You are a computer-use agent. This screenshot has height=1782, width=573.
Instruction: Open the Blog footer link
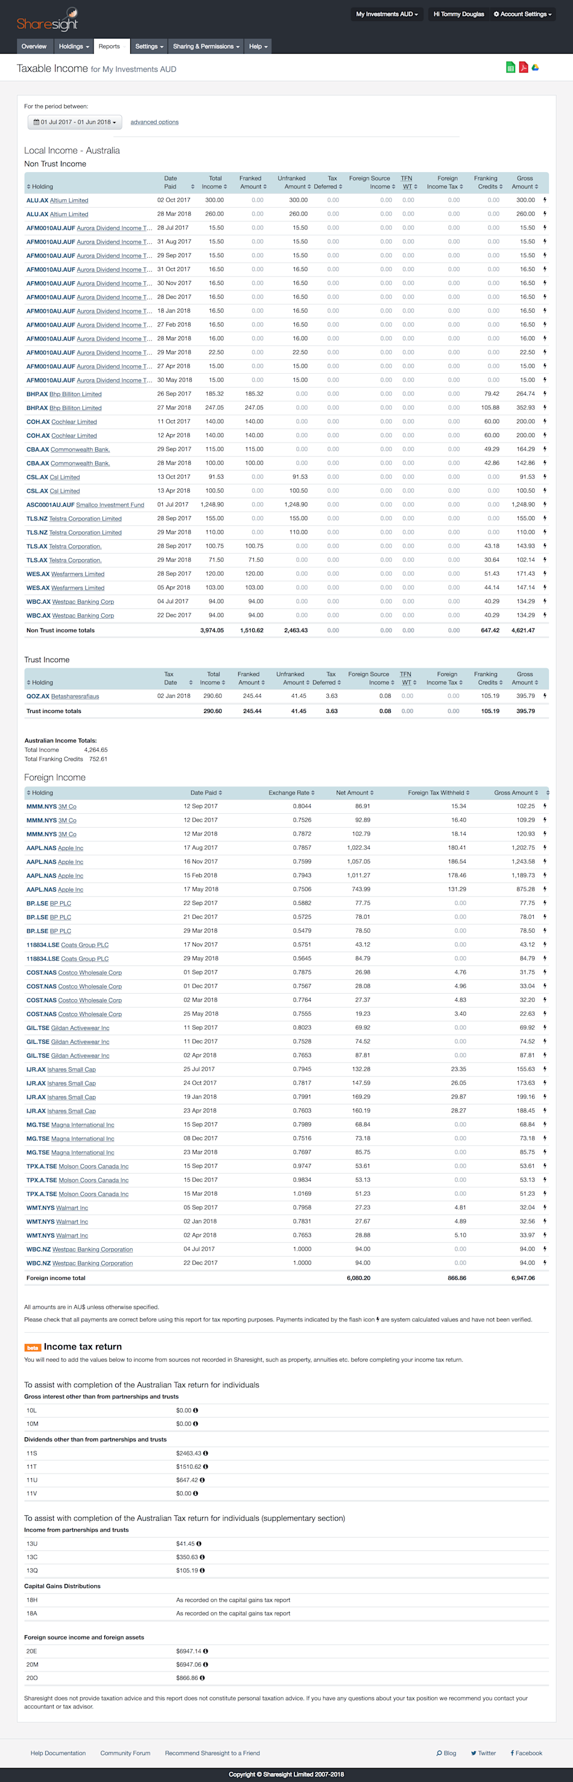[446, 1753]
